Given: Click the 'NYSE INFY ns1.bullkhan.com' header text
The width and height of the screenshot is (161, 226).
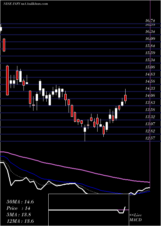Looking at the screenshot, I should click(x=25, y=4).
